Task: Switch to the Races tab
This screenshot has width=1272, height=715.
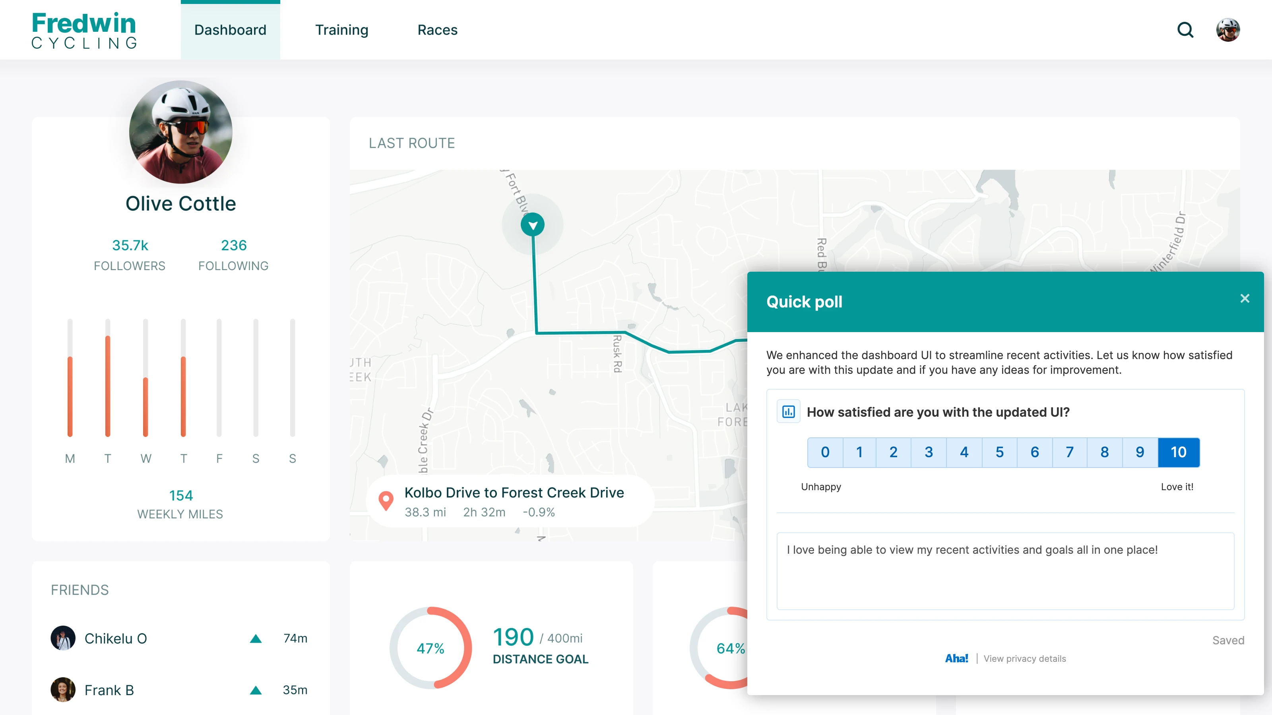Action: tap(437, 30)
